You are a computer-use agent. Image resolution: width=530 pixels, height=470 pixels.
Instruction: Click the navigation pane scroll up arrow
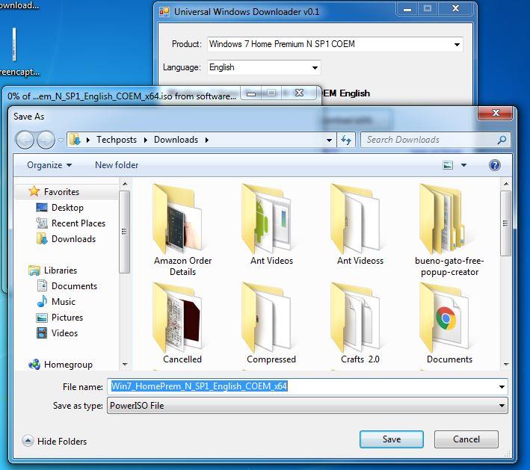point(125,184)
